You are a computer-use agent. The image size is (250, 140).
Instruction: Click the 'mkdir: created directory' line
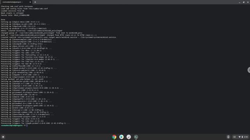pos(32,31)
